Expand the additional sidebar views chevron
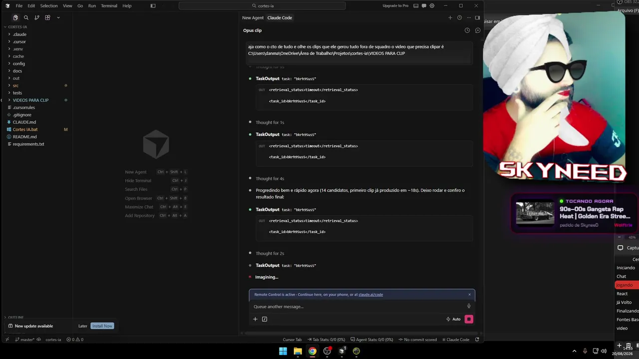The width and height of the screenshot is (639, 359). click(x=58, y=17)
